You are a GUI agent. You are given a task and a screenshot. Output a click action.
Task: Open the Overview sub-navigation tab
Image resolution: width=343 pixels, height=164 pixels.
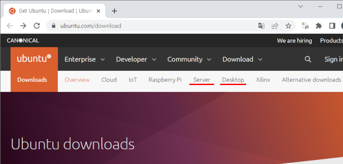pos(77,79)
